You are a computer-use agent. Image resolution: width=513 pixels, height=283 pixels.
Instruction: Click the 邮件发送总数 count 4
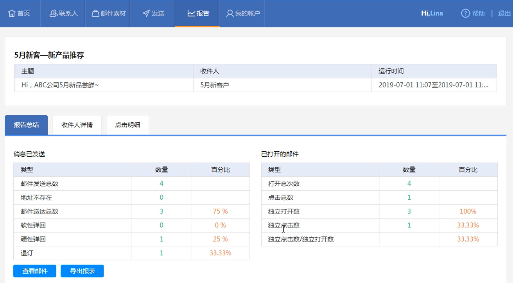161,184
